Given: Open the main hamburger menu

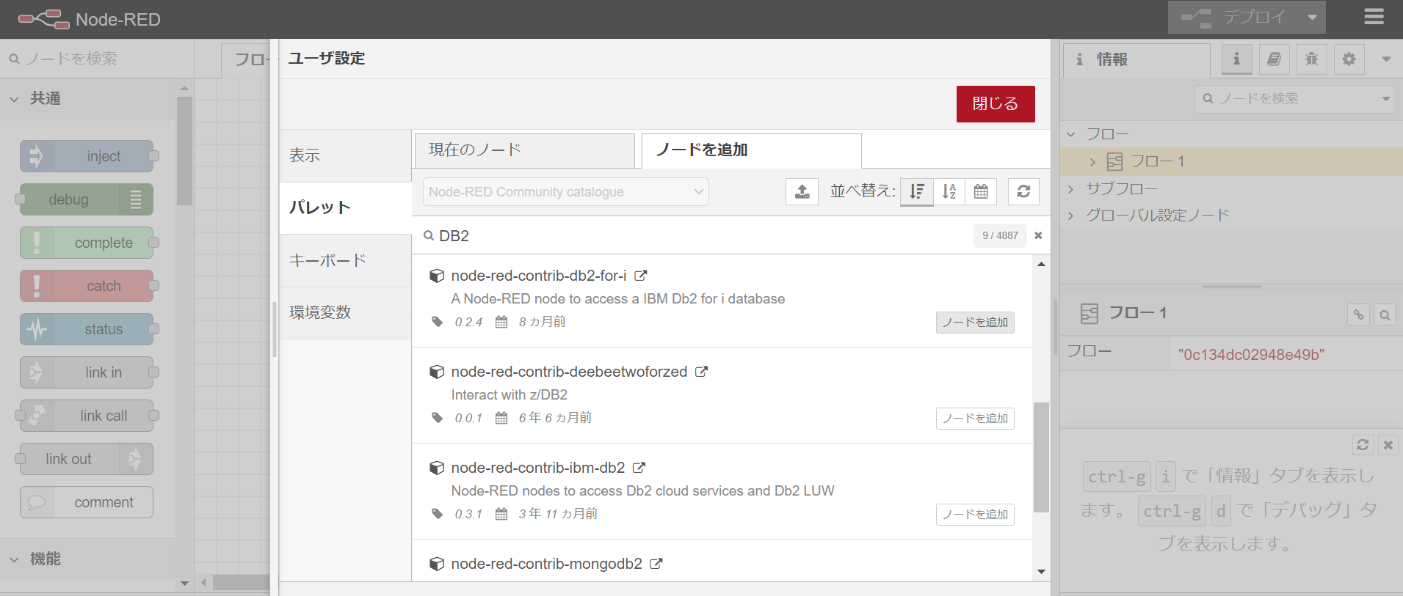Looking at the screenshot, I should coord(1374,17).
